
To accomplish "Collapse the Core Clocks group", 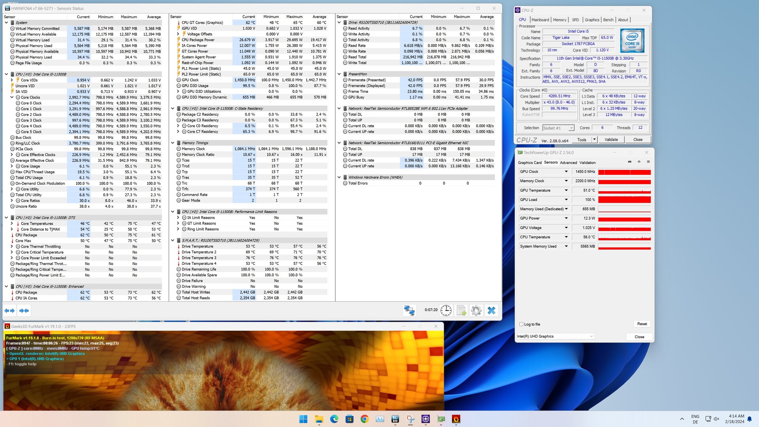I will pos(12,97).
